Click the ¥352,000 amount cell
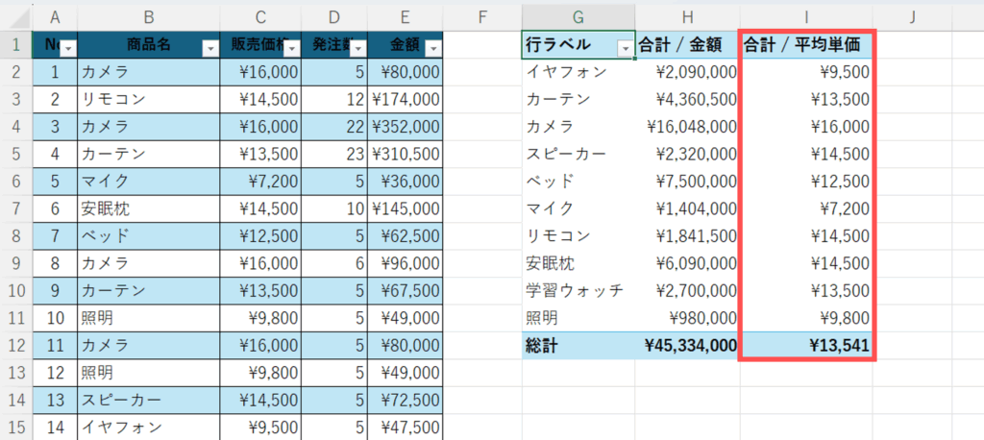The height and width of the screenshot is (440, 984). point(406,126)
